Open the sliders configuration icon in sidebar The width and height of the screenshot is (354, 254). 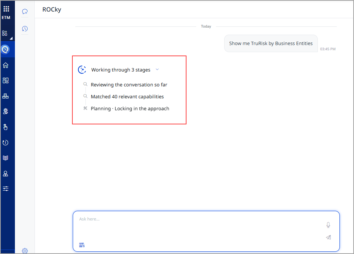click(x=6, y=189)
